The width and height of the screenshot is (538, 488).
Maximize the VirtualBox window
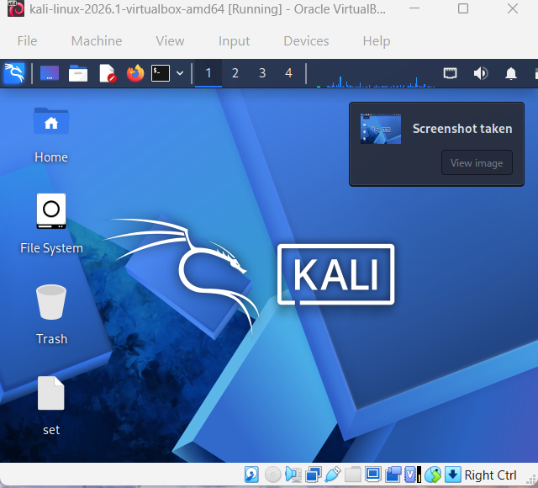click(x=463, y=8)
